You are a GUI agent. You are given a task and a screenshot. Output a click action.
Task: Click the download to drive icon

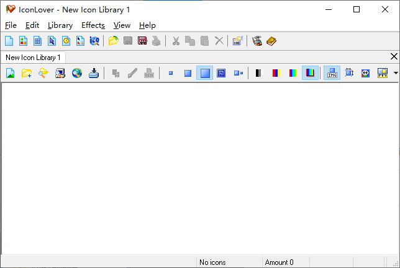pyautogui.click(x=94, y=73)
